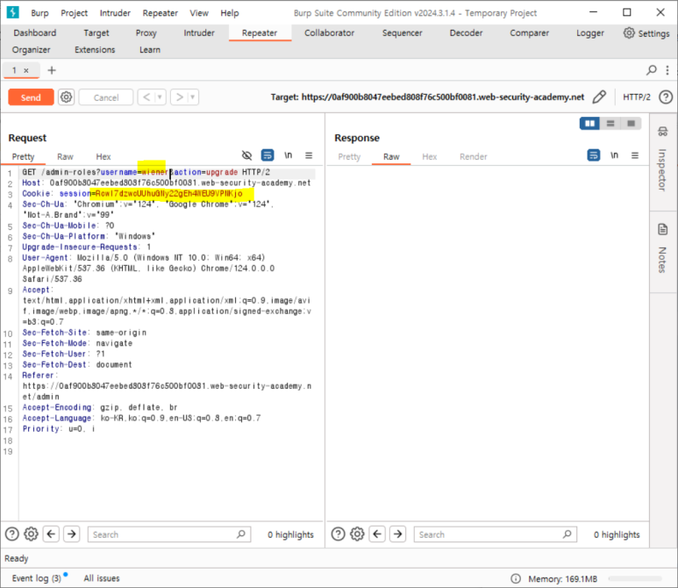Click the highlighted username wiener value

point(154,172)
